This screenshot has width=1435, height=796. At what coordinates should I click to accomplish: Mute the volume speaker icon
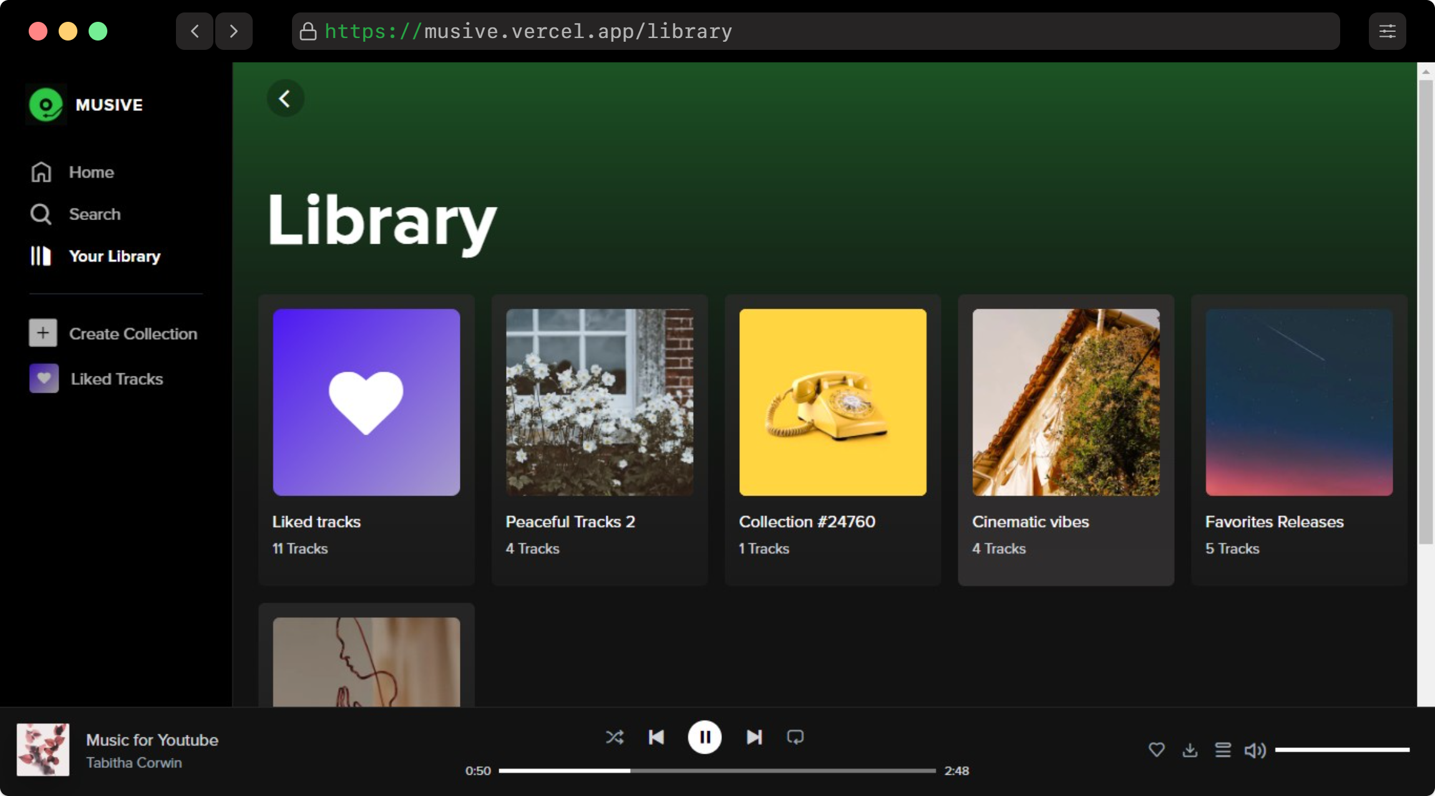coord(1255,750)
